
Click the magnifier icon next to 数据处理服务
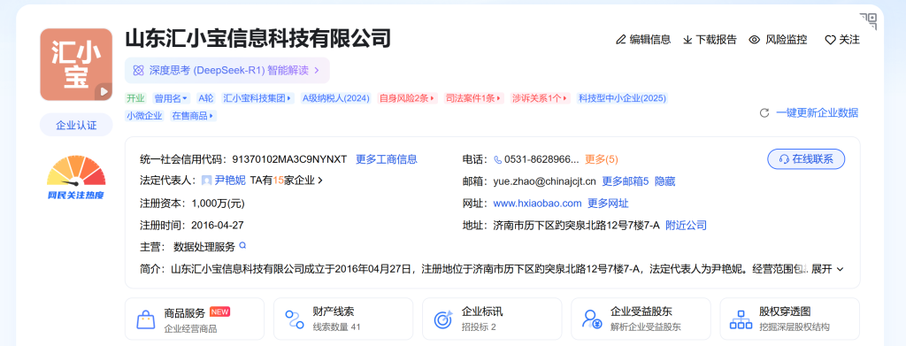point(242,245)
